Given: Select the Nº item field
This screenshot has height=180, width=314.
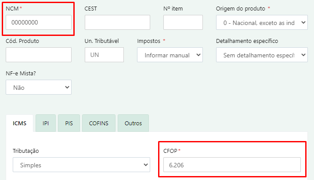Looking at the screenshot, I should [183, 22].
